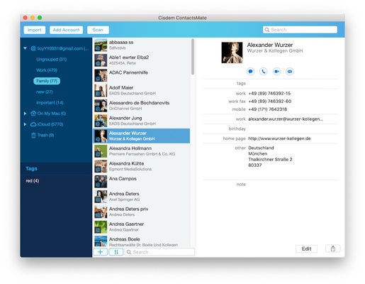Image resolution: width=365 pixels, height=284 pixels.
Task: Click mobile number +49 (171) 7642318
Action: pos(267,109)
